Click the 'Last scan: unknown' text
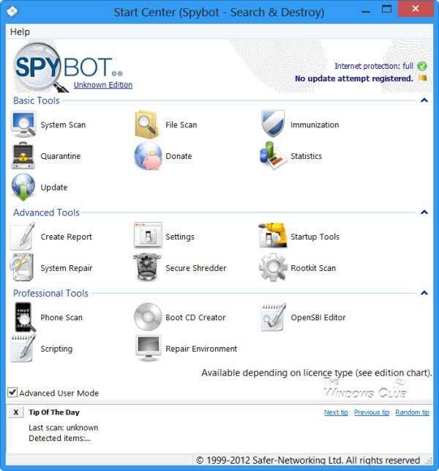This screenshot has width=439, height=471. [64, 428]
